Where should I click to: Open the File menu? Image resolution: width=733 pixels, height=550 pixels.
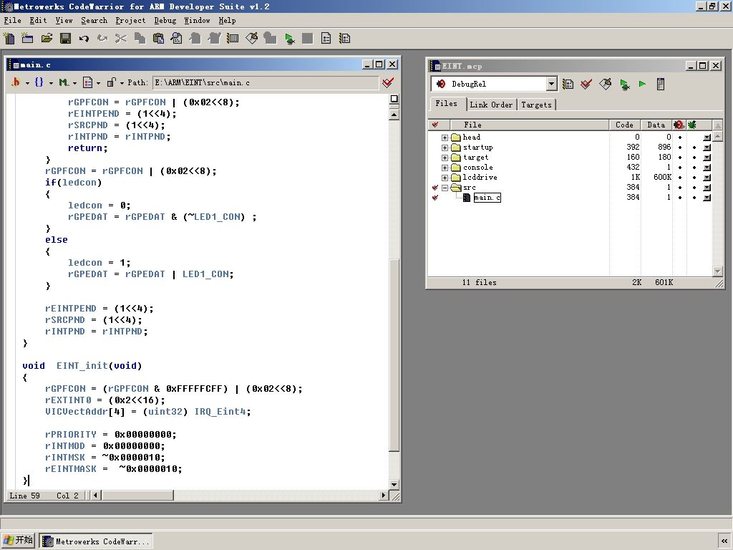coord(13,20)
